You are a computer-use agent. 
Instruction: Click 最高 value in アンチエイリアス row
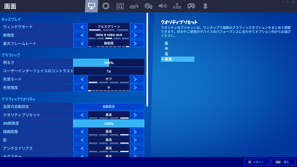coord(109,148)
